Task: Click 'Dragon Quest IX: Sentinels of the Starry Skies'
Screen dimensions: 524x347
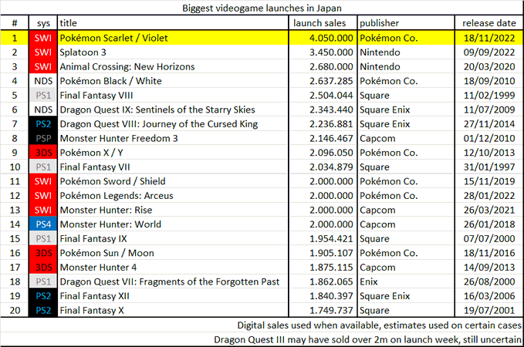Action: coord(157,109)
